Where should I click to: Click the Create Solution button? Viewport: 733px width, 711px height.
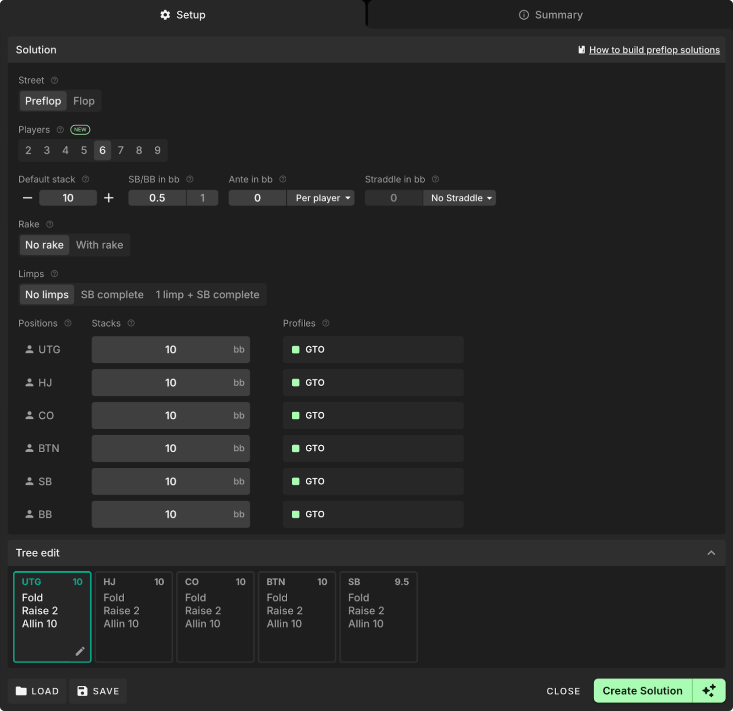click(x=642, y=690)
